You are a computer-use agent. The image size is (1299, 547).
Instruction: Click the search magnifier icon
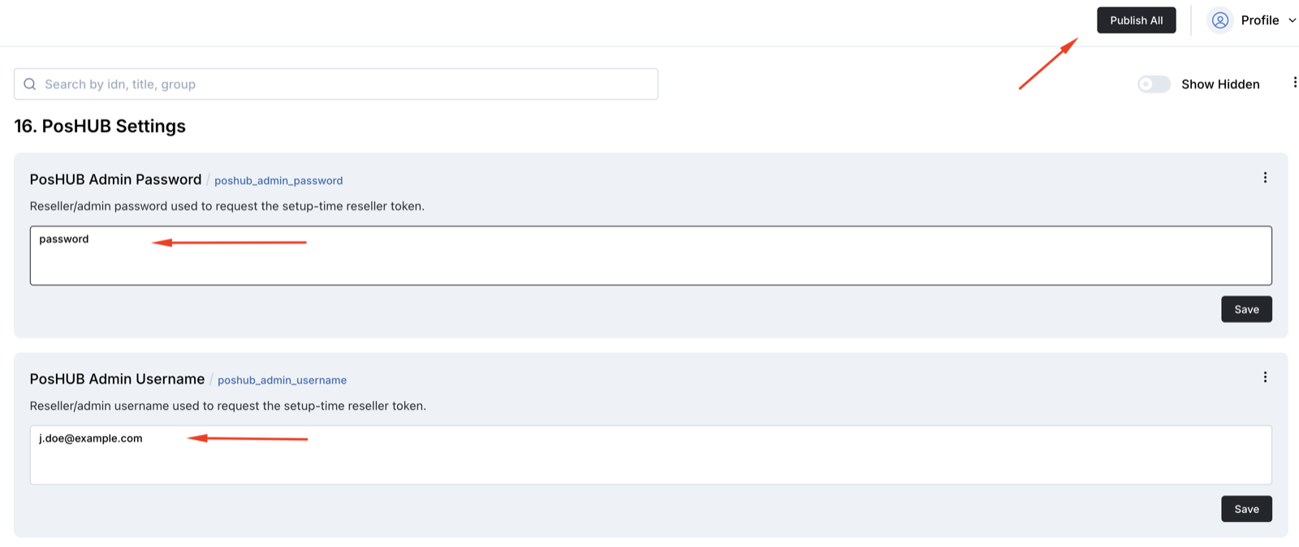[x=30, y=84]
